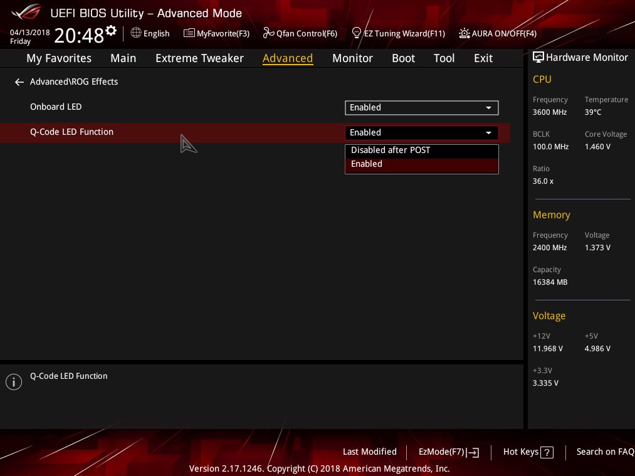Image resolution: width=635 pixels, height=476 pixels.
Task: Go to the Exit tab
Action: click(483, 58)
